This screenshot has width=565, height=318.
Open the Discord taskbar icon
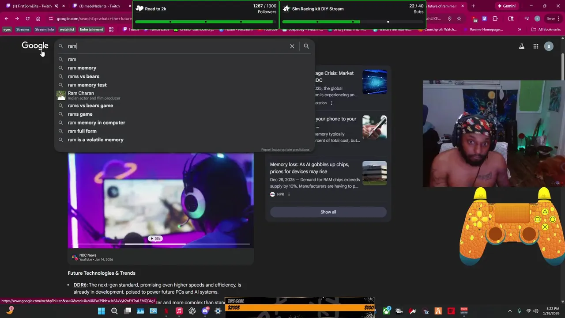pyautogui.click(x=205, y=311)
